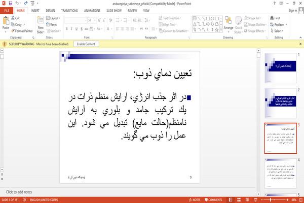Open Quick Styles gallery
The height and width of the screenshot is (203, 304).
coord(239,25)
